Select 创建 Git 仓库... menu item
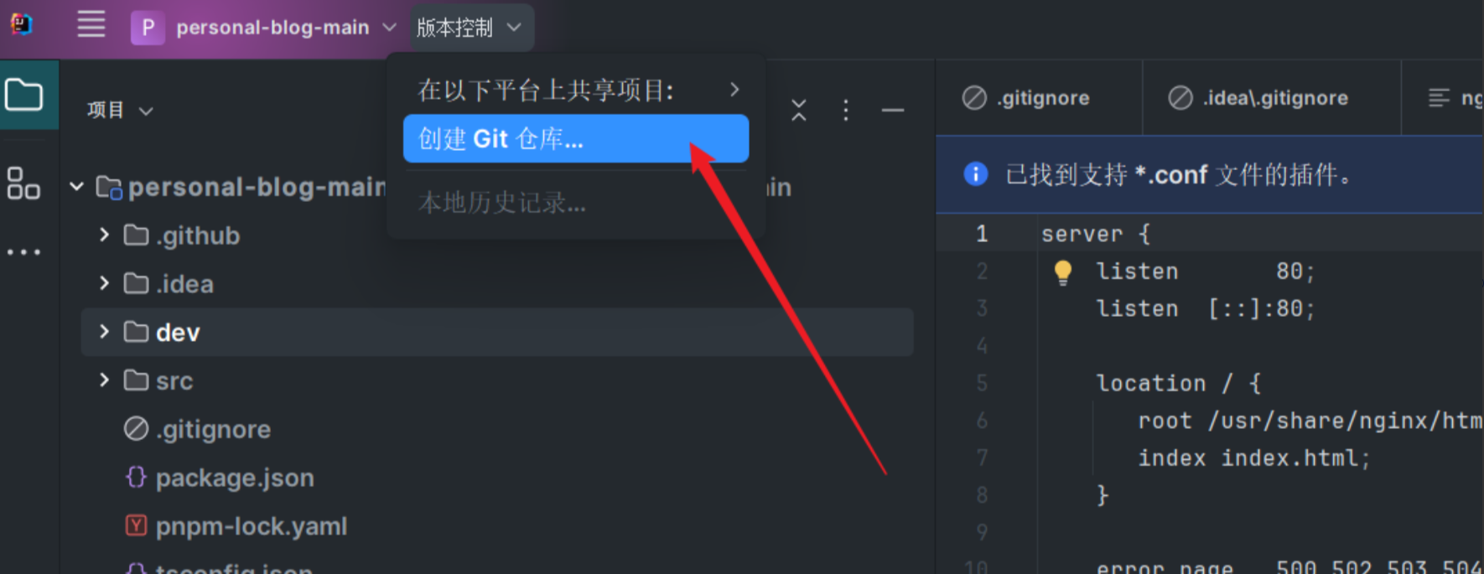 (576, 138)
